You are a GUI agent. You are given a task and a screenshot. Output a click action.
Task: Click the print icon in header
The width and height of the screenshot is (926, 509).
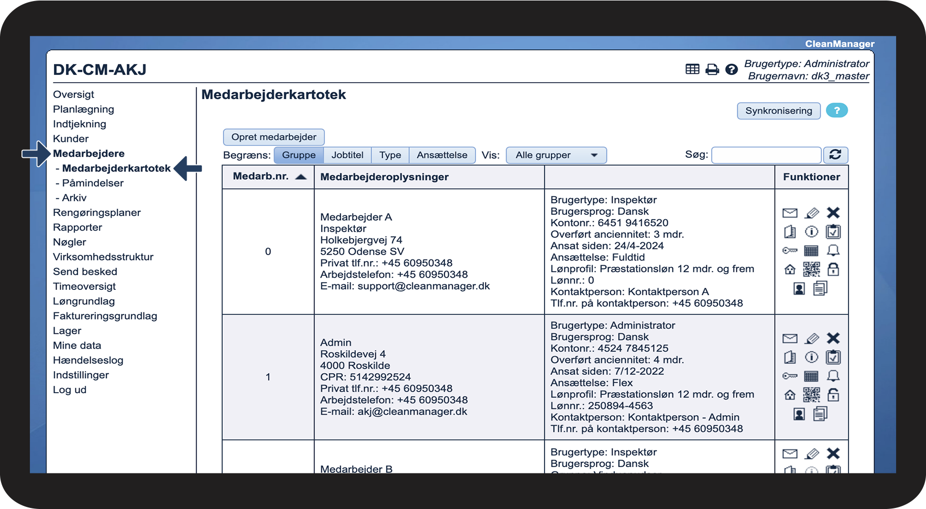[x=712, y=69]
